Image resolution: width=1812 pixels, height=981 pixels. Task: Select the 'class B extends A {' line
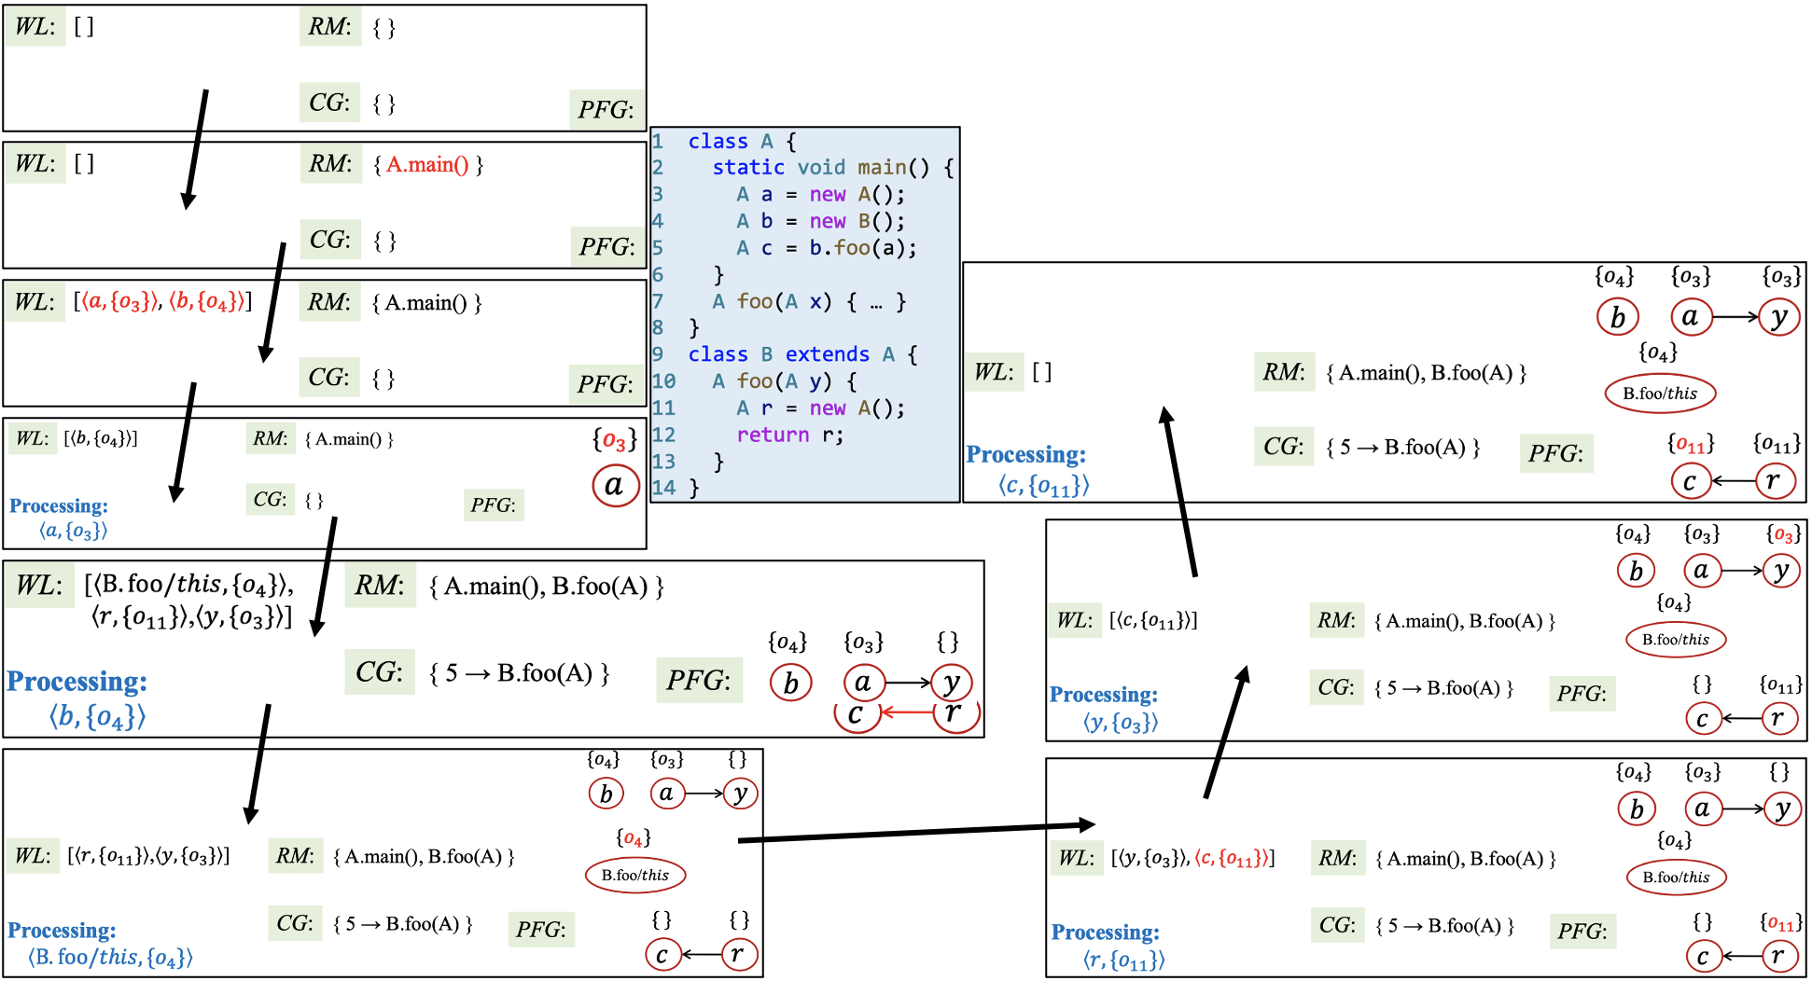[802, 355]
